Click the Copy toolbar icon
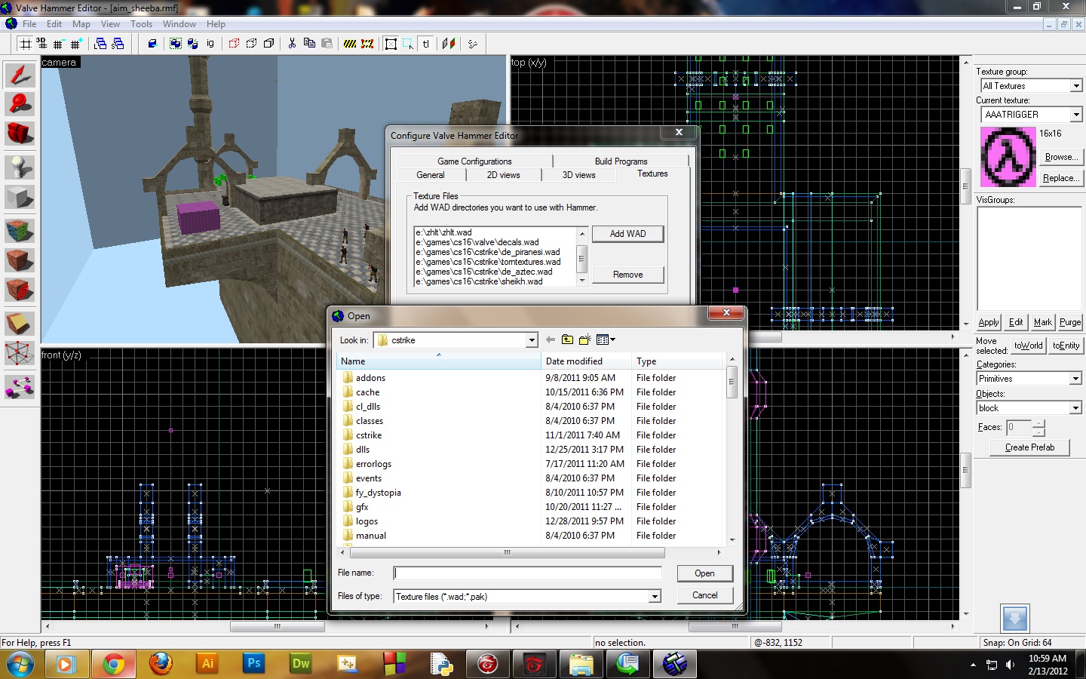Image resolution: width=1086 pixels, height=679 pixels. (309, 44)
